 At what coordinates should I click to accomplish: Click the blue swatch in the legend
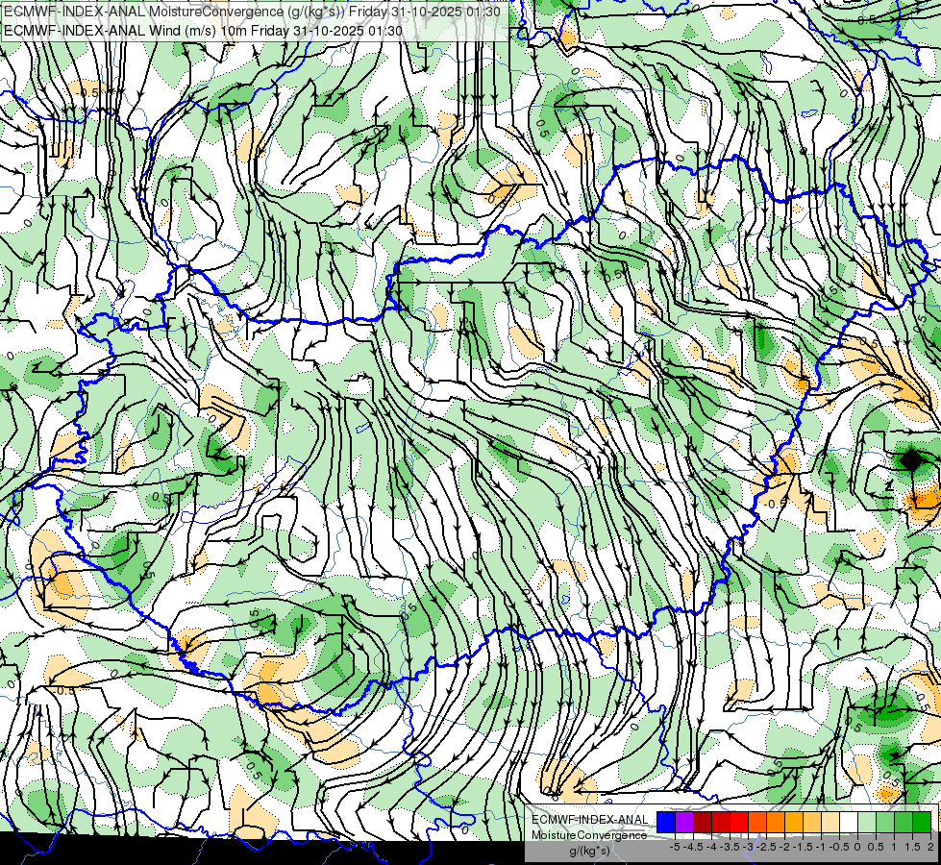[666, 822]
